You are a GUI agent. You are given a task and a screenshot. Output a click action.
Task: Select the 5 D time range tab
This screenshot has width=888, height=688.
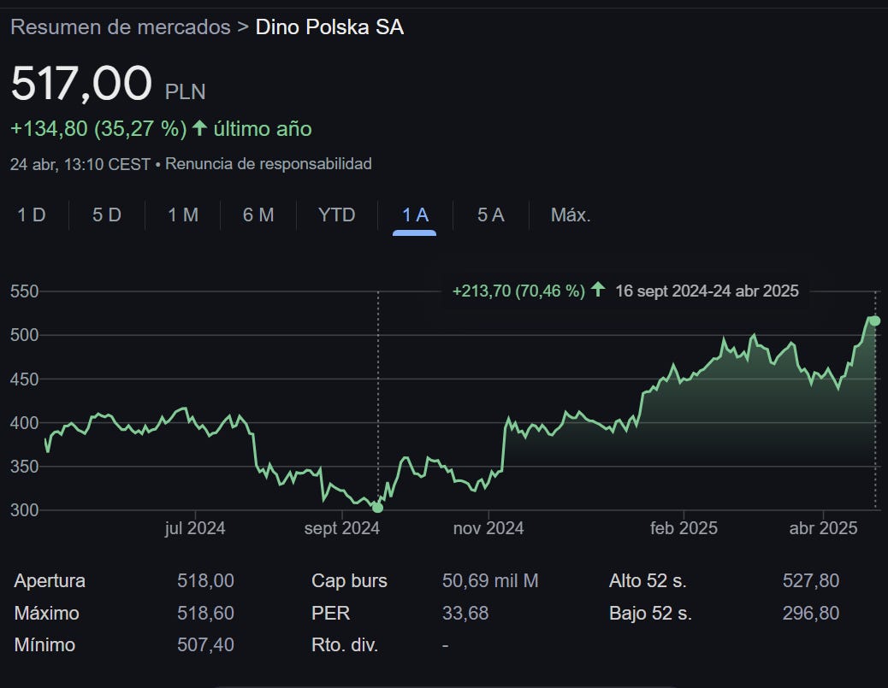coord(106,215)
